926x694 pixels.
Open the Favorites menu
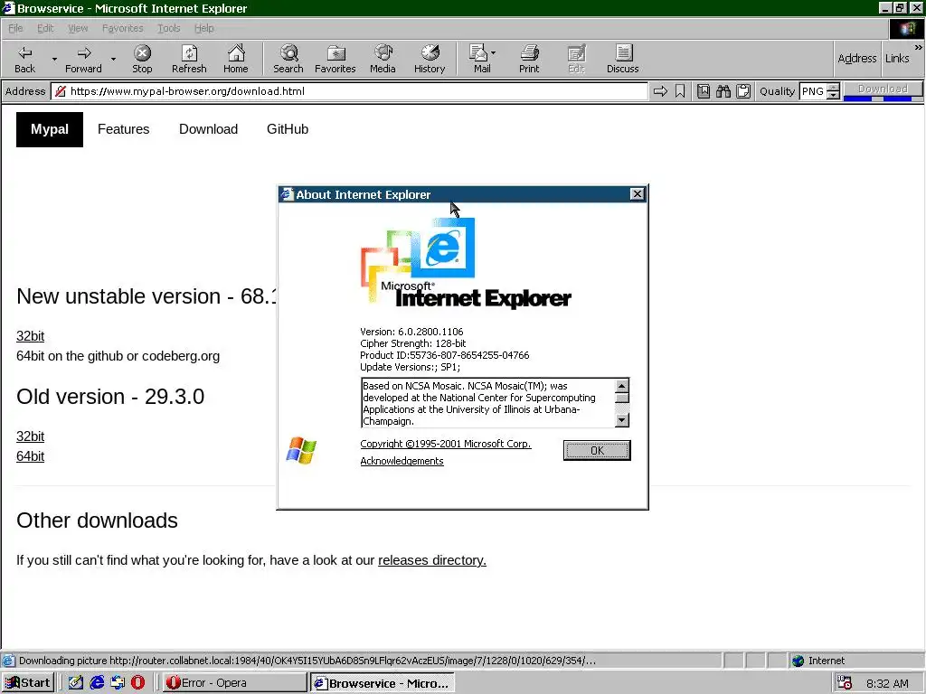tap(122, 28)
